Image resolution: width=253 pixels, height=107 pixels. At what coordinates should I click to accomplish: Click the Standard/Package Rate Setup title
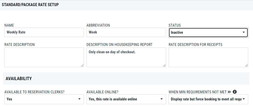click(30, 5)
